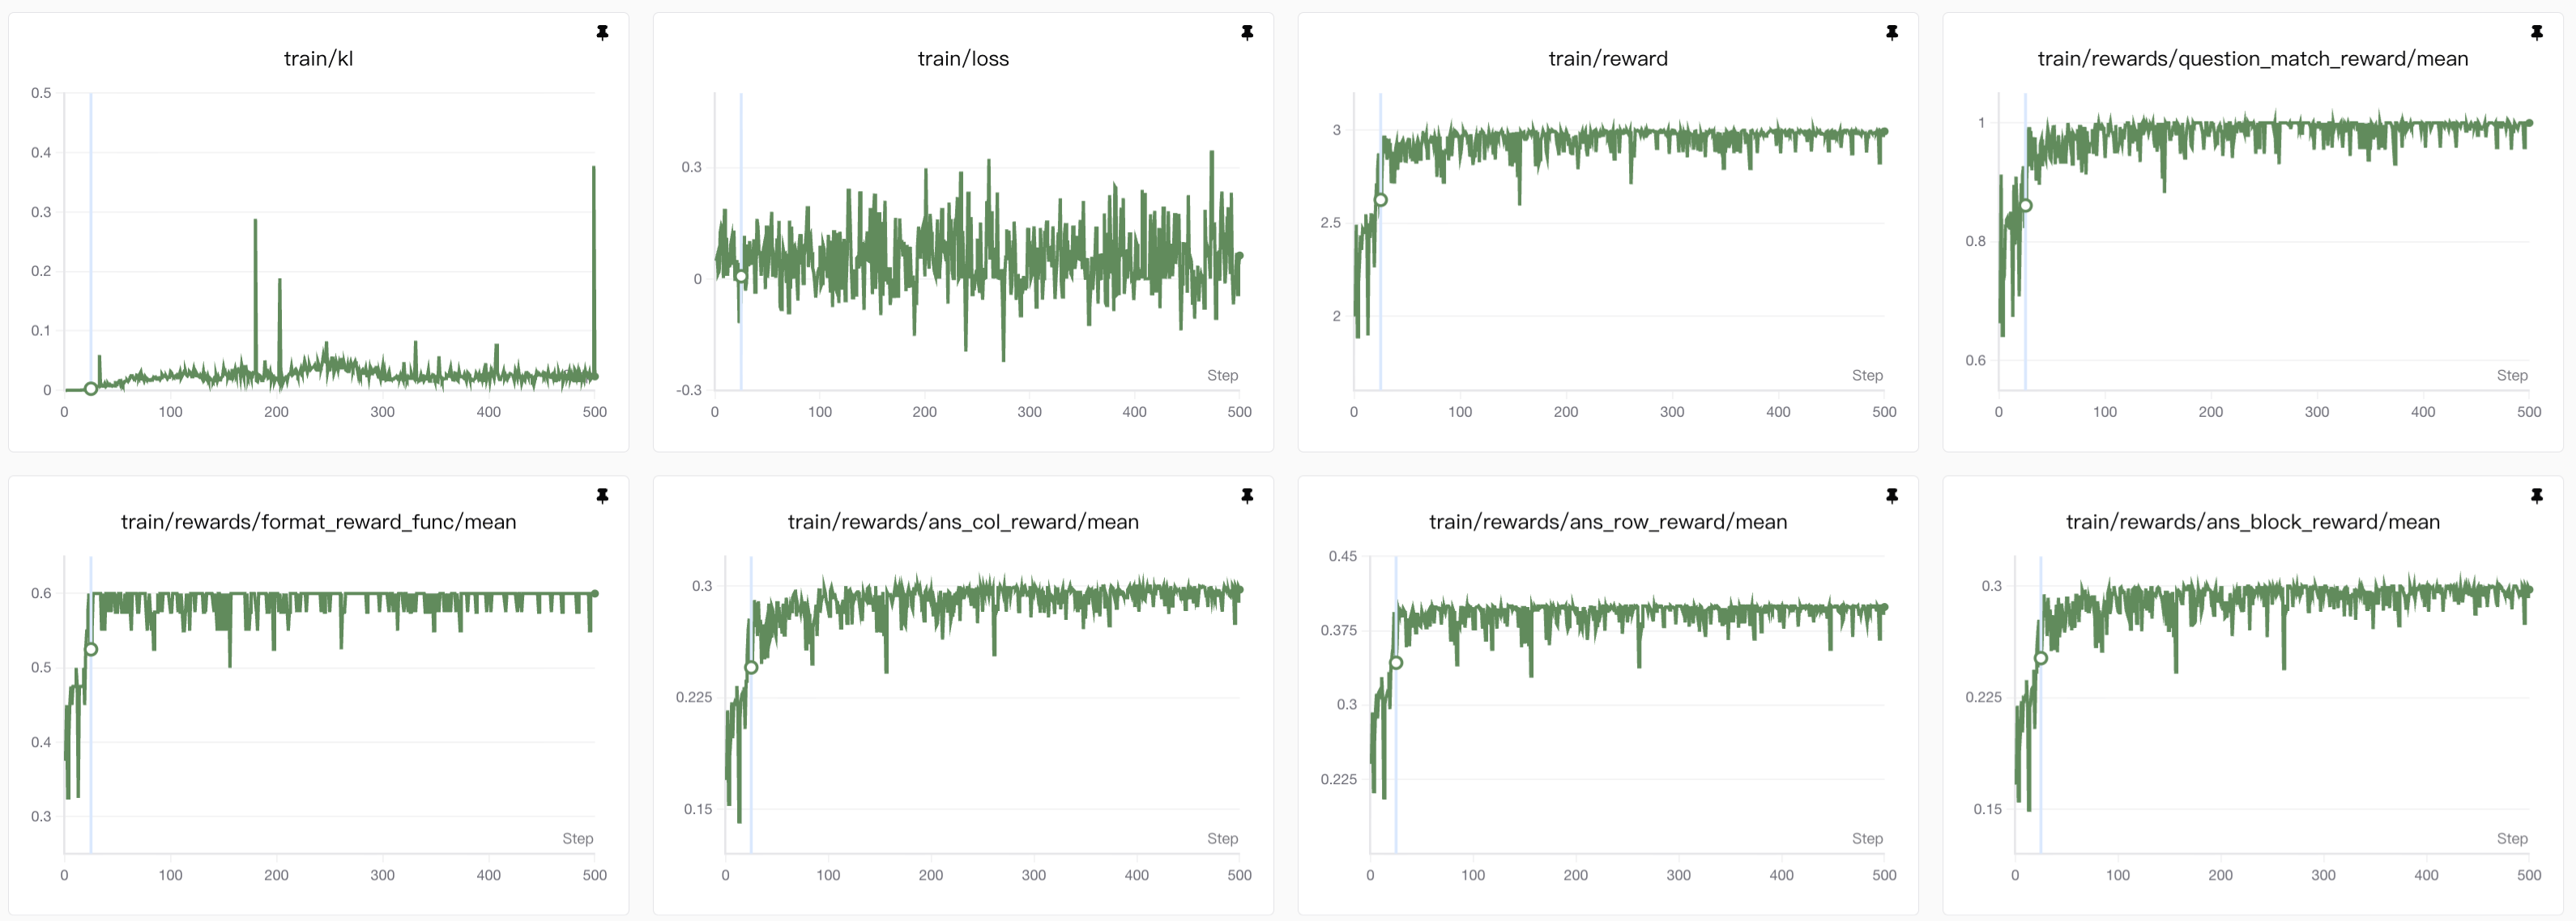Image resolution: width=2576 pixels, height=921 pixels.
Task: Click the train/loss chart title
Action: tap(963, 59)
